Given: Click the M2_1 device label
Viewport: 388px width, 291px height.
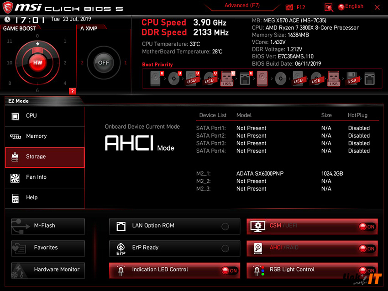Looking at the screenshot, I should [x=204, y=174].
